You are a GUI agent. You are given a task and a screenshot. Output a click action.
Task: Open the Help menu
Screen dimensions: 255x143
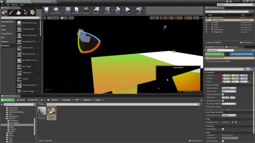coord(22,5)
